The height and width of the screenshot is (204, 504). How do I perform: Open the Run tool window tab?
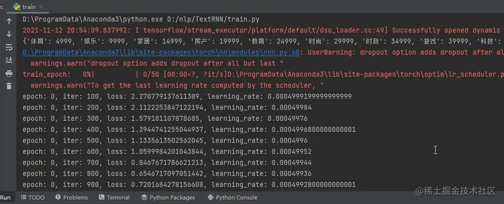point(6,197)
